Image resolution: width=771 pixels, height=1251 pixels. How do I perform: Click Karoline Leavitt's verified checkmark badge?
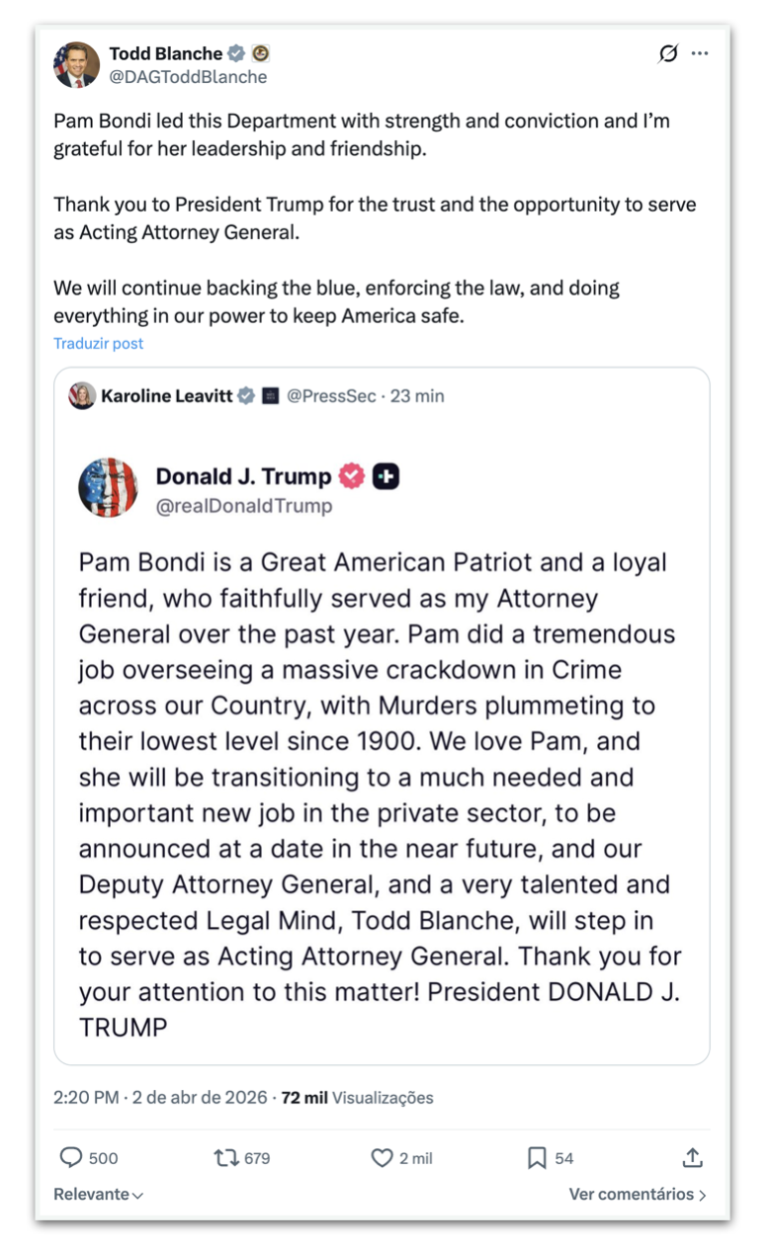click(245, 396)
